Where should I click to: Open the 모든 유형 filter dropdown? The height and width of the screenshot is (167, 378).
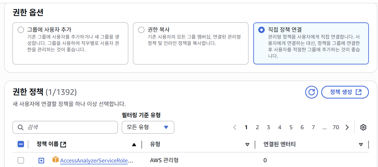pos(148,127)
